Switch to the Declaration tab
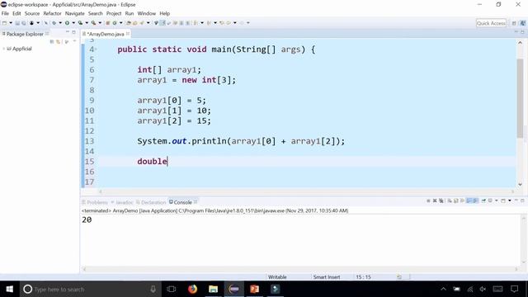The height and width of the screenshot is (297, 528). point(151,202)
